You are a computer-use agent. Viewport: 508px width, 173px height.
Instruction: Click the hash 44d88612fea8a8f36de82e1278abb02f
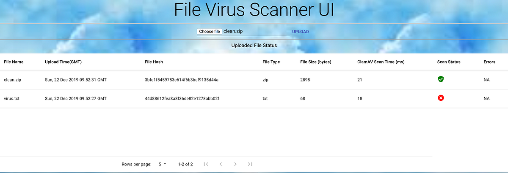click(182, 98)
